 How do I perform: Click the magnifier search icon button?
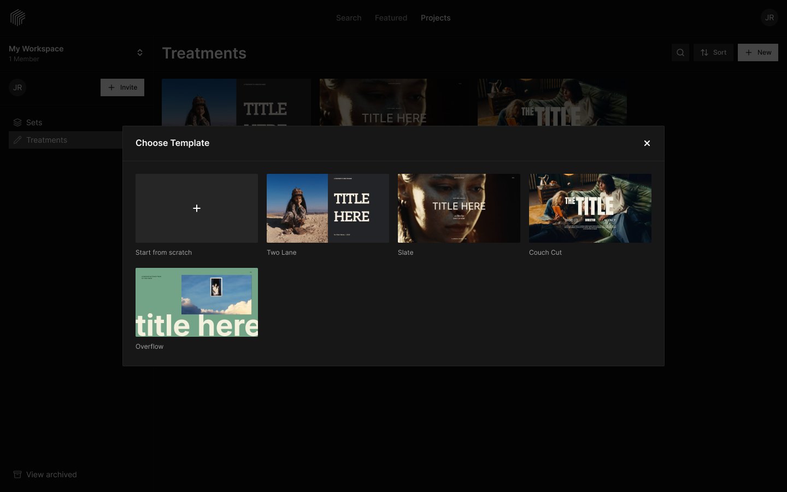point(680,52)
